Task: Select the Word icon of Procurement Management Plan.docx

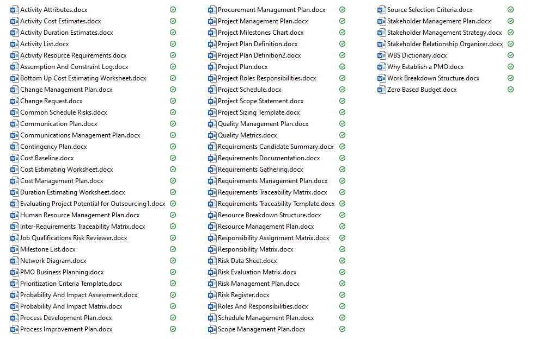Action: pyautogui.click(x=212, y=10)
